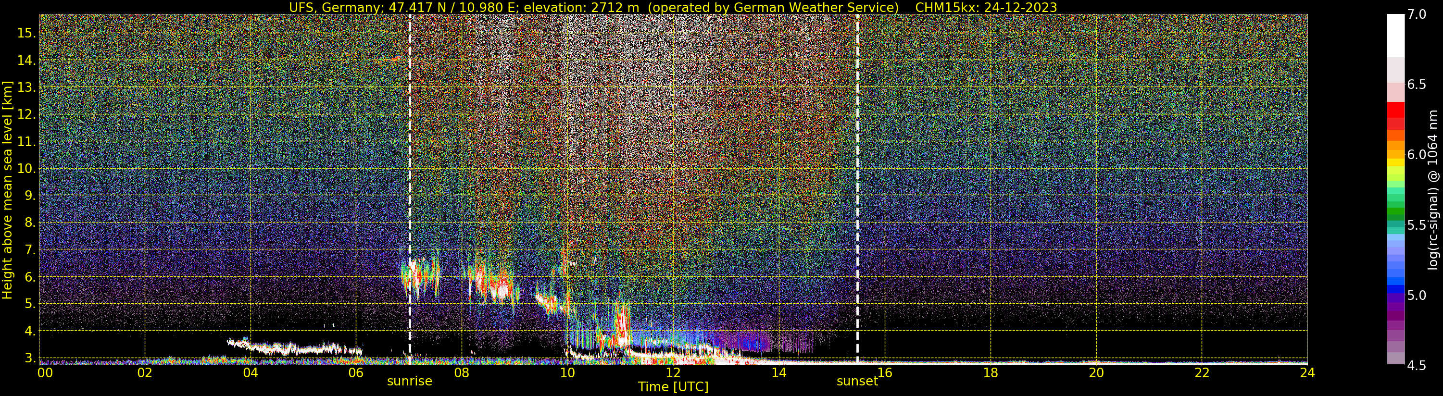
Task: Click time tick label '10'
Action: [567, 372]
